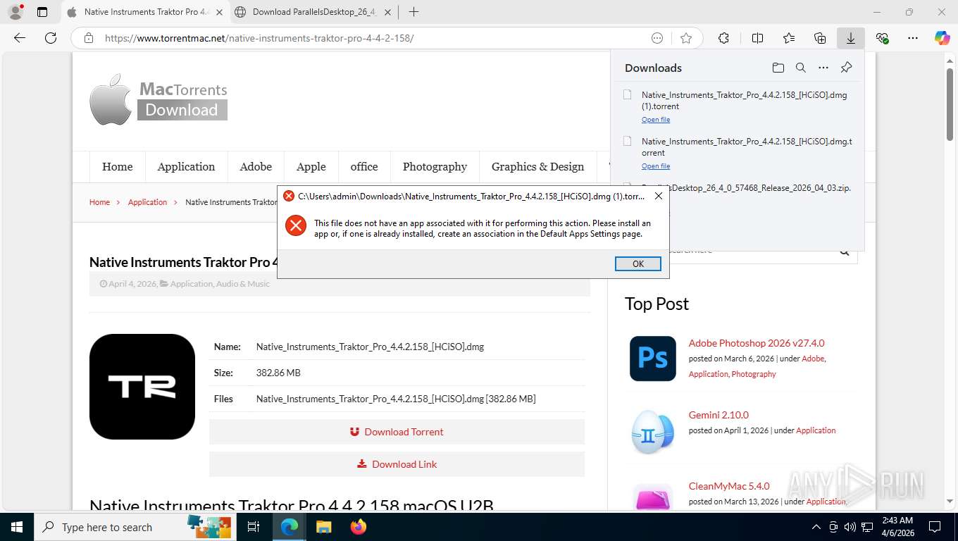The height and width of the screenshot is (541, 958).
Task: Click file size text 382.86 MB
Action: click(x=278, y=373)
